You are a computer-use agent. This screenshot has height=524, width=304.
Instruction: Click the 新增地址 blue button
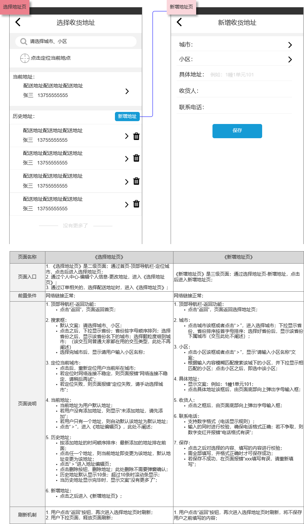tap(127, 116)
